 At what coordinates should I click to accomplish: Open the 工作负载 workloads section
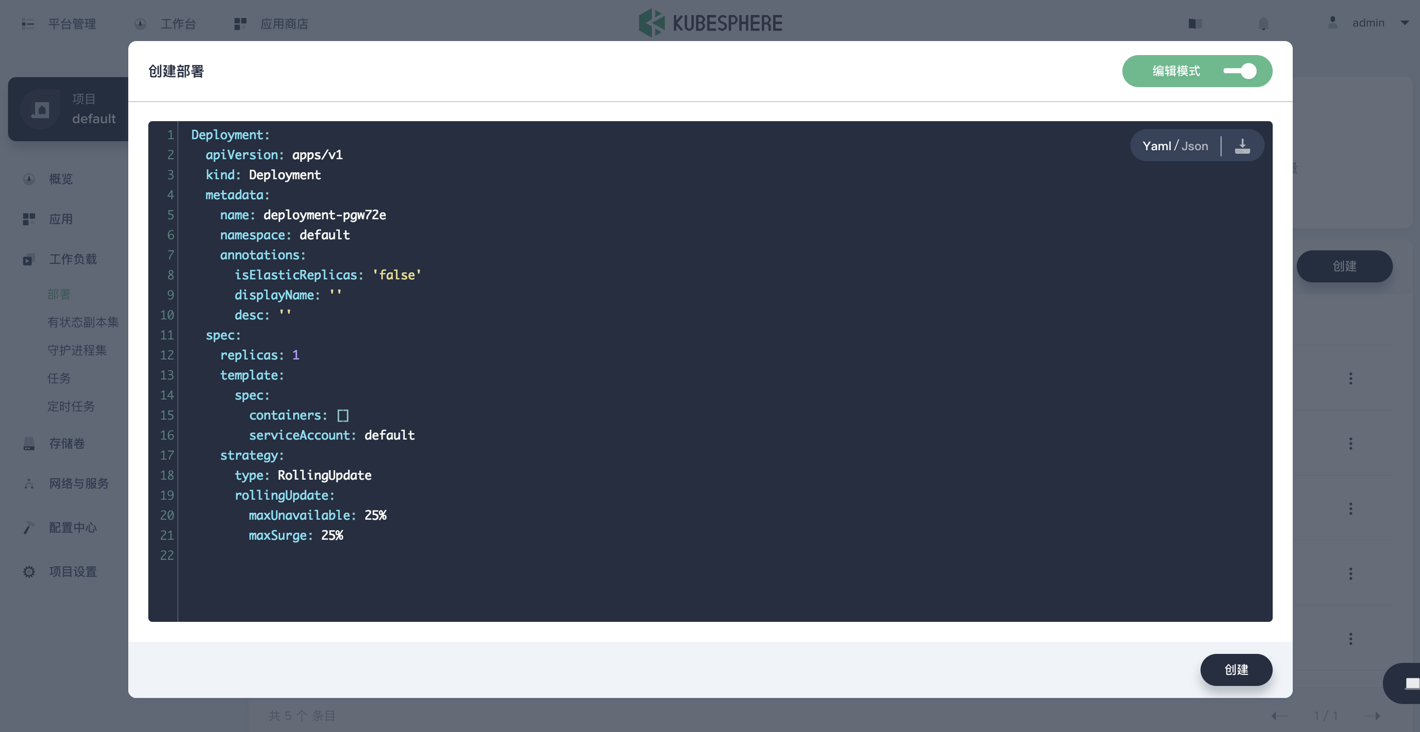73,259
